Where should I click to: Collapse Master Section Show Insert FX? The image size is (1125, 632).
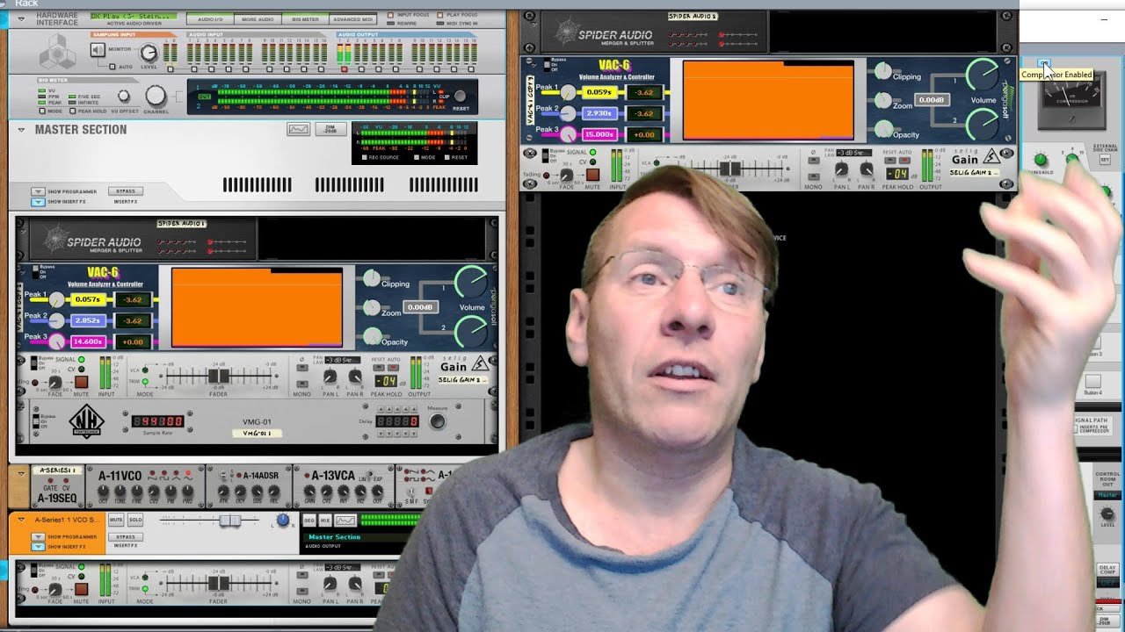point(38,202)
